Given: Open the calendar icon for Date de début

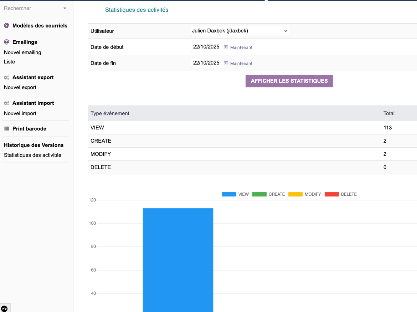Looking at the screenshot, I should 226,47.
